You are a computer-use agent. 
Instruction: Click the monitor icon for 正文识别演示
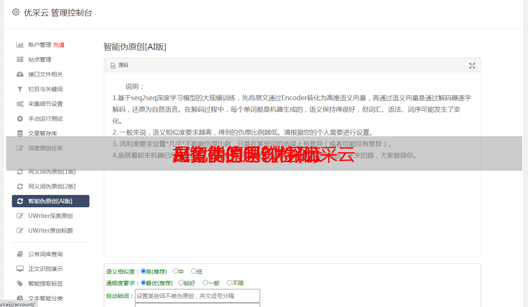pyautogui.click(x=20, y=269)
